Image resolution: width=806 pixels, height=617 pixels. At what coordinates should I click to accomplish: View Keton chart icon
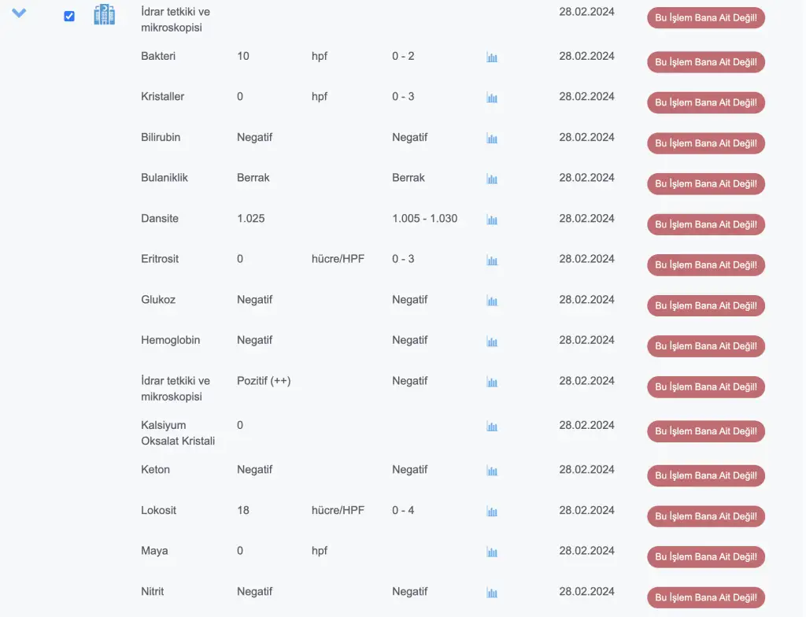[x=492, y=471]
